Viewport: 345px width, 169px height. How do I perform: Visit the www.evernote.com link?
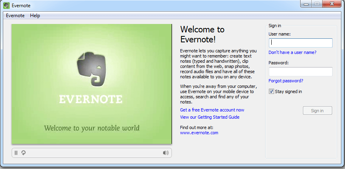click(x=199, y=133)
